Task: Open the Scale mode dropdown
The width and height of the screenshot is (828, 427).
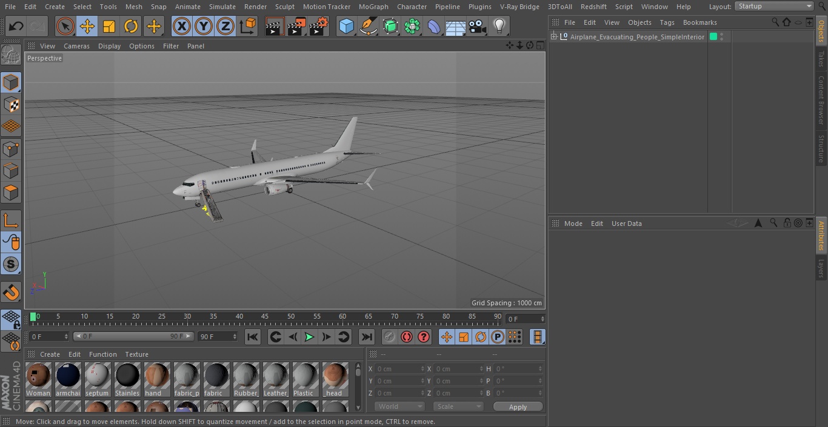Action: click(458, 406)
